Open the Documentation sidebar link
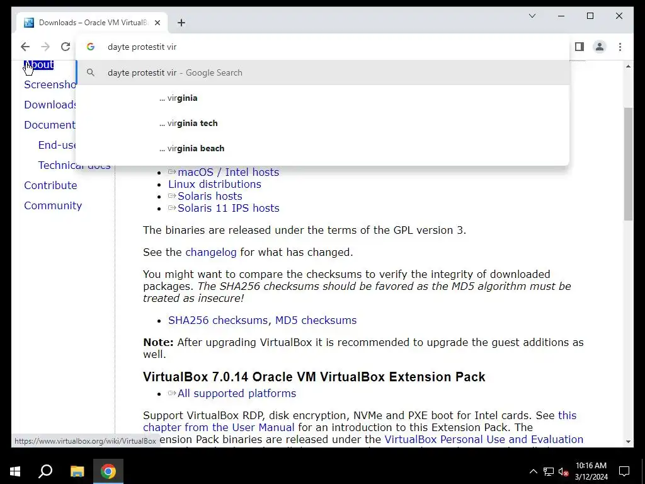 [x=50, y=125]
